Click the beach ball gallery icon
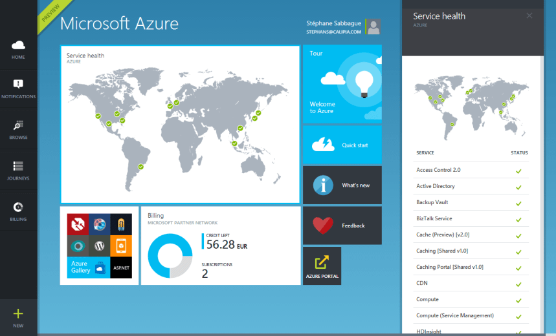 click(99, 224)
